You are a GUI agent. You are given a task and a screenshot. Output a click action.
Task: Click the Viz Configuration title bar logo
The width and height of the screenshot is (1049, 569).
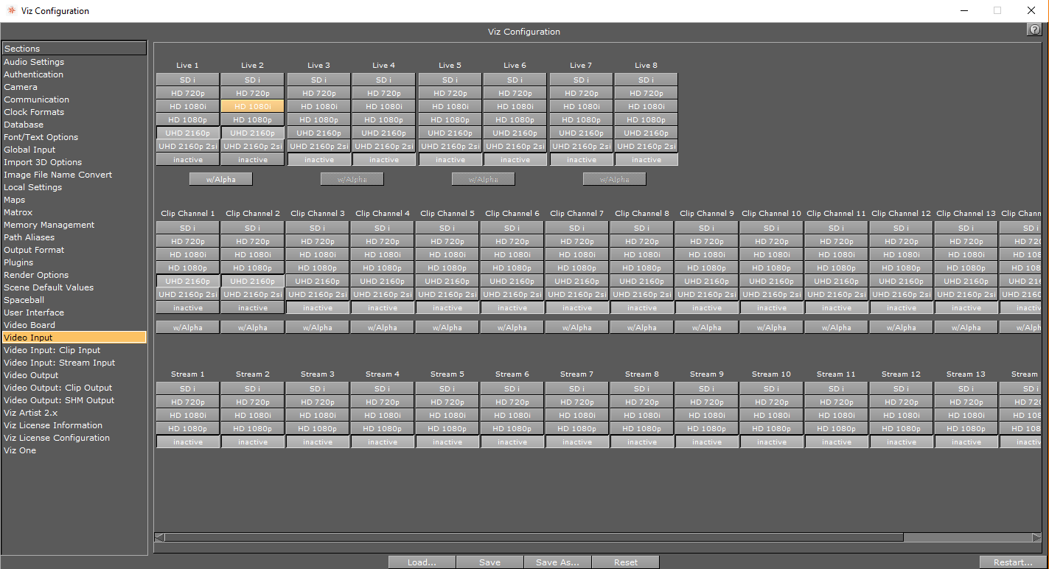(10, 10)
